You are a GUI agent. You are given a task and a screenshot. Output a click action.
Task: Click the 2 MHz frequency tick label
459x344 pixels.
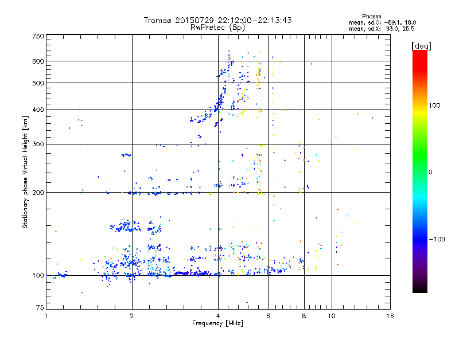pyautogui.click(x=132, y=316)
